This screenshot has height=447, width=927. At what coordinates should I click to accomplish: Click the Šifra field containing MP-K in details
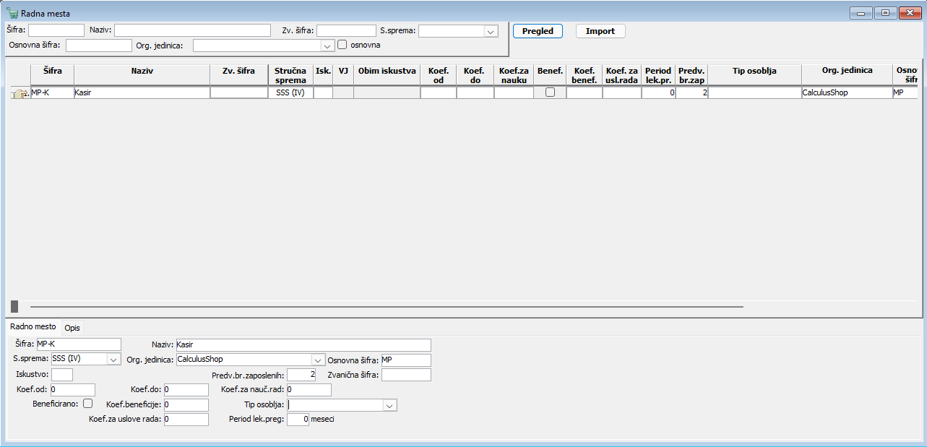[79, 344]
